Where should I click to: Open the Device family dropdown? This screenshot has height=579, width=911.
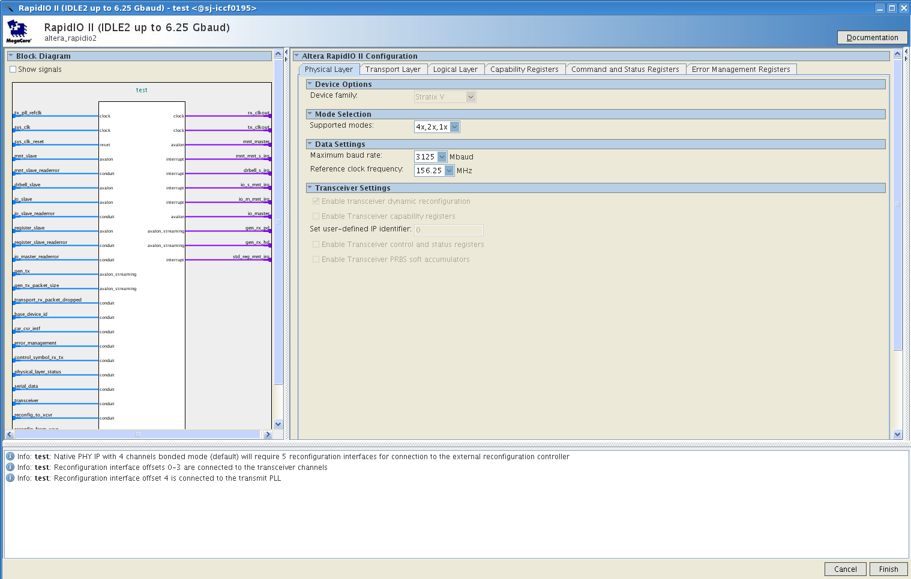(445, 97)
